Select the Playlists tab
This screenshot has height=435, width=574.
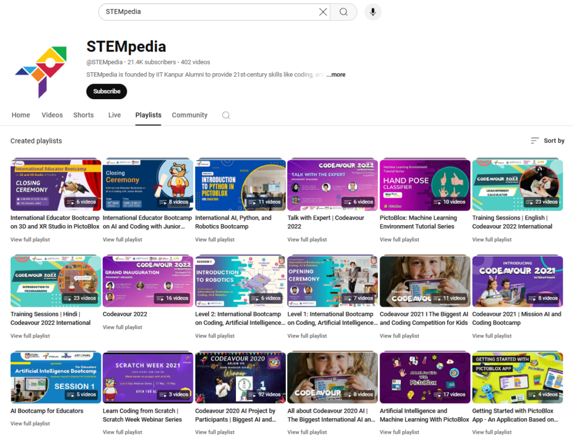(148, 115)
